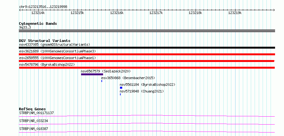This screenshot has height=136, width=284.
Task: Open the esv3621689 1000Genomes Phase3 label
Action: 57,51
